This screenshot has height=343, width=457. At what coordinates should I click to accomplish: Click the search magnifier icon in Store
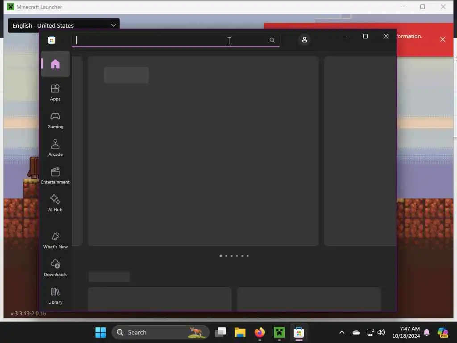tap(272, 40)
